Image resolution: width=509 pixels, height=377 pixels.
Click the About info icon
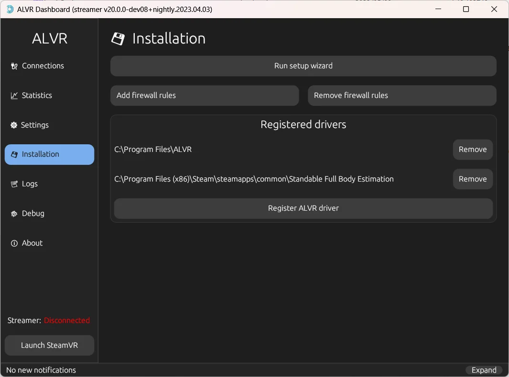tap(14, 243)
